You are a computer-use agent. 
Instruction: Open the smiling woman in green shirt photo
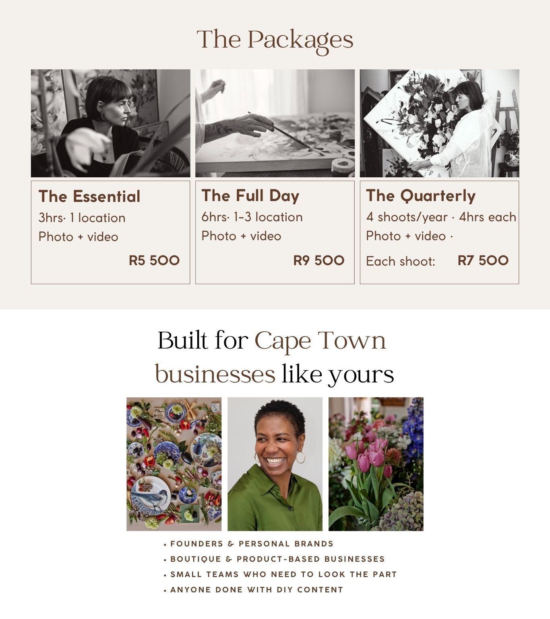pyautogui.click(x=275, y=464)
